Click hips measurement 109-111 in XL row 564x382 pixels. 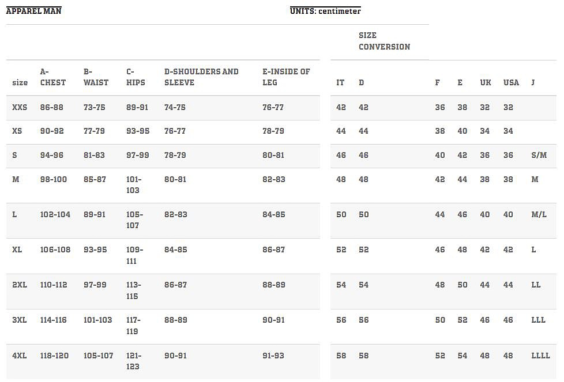135,255
